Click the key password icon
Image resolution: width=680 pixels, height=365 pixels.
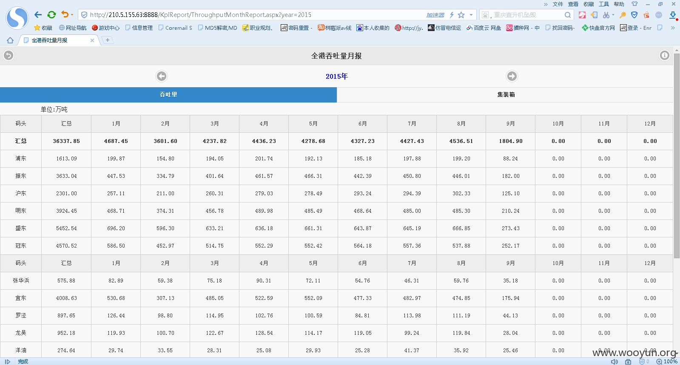point(623,15)
